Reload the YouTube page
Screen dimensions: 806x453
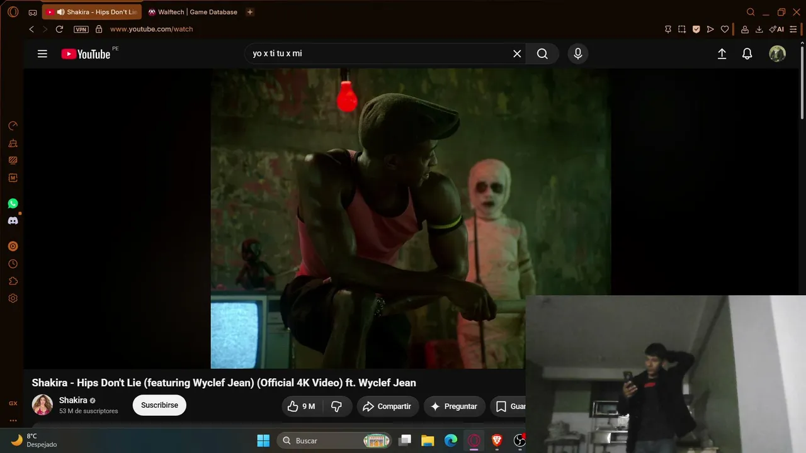point(59,29)
